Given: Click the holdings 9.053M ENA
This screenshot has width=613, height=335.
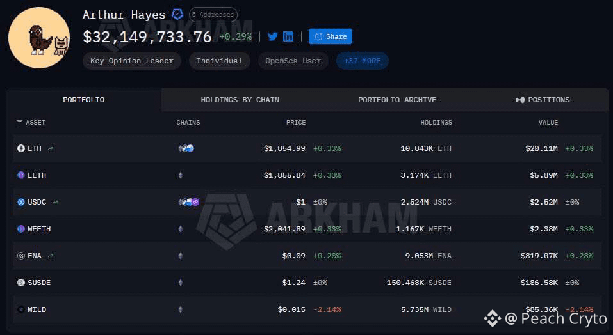Looking at the screenshot, I should [x=429, y=256].
